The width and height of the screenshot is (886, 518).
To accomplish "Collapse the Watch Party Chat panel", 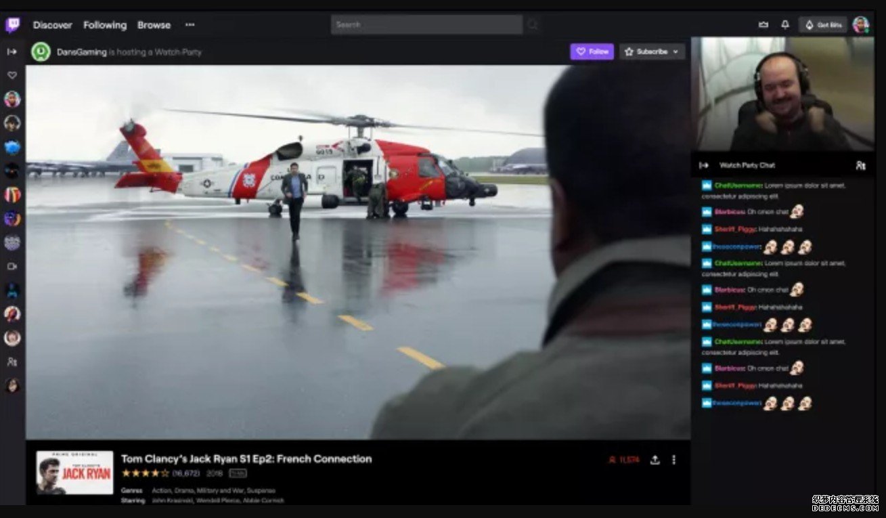I will coord(704,165).
